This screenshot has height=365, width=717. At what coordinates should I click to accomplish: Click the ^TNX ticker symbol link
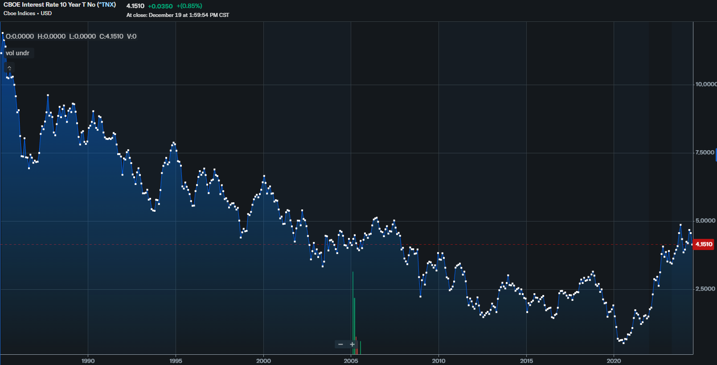pos(107,4)
